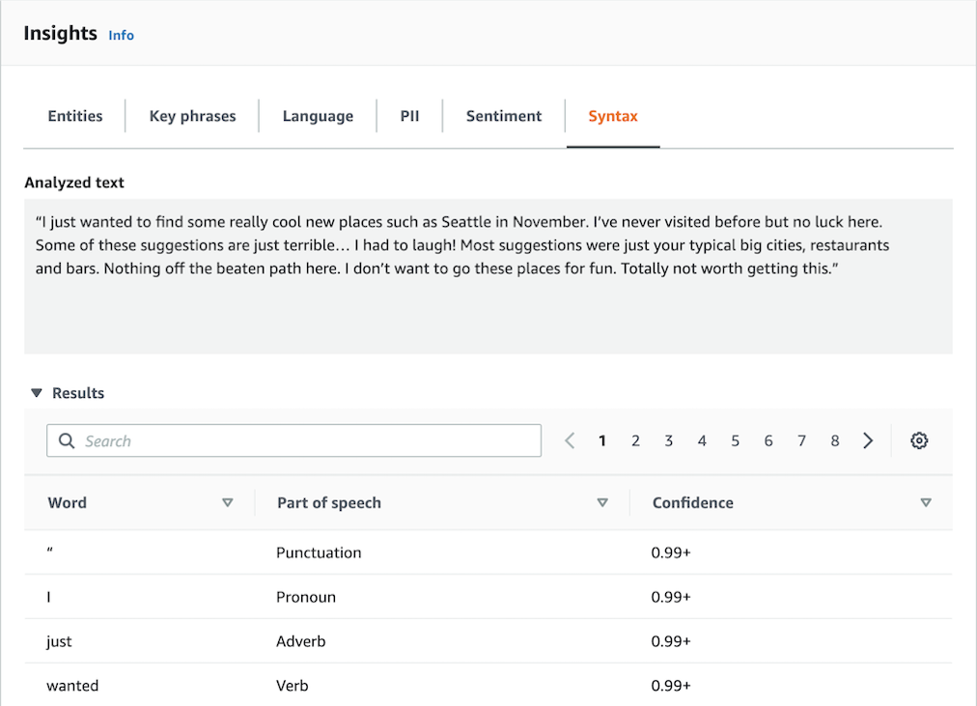Viewport: 977px width, 706px height.
Task: Click the previous page arrow
Action: pyautogui.click(x=570, y=440)
